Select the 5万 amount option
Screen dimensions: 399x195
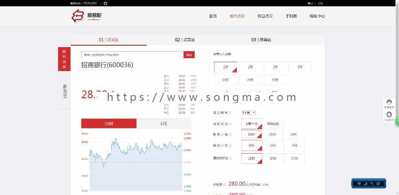tap(300, 67)
